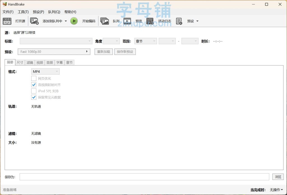Click the Presets document-gear icon

tap(179, 21)
